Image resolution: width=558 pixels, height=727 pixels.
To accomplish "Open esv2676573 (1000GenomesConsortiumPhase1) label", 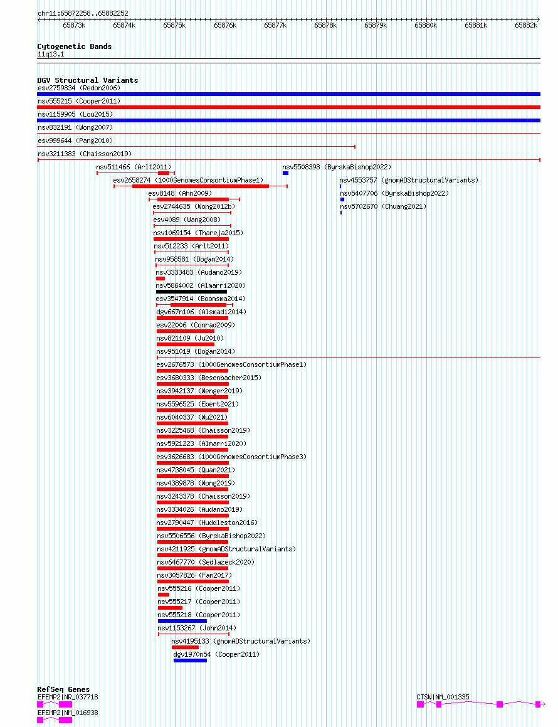I will click(x=232, y=365).
